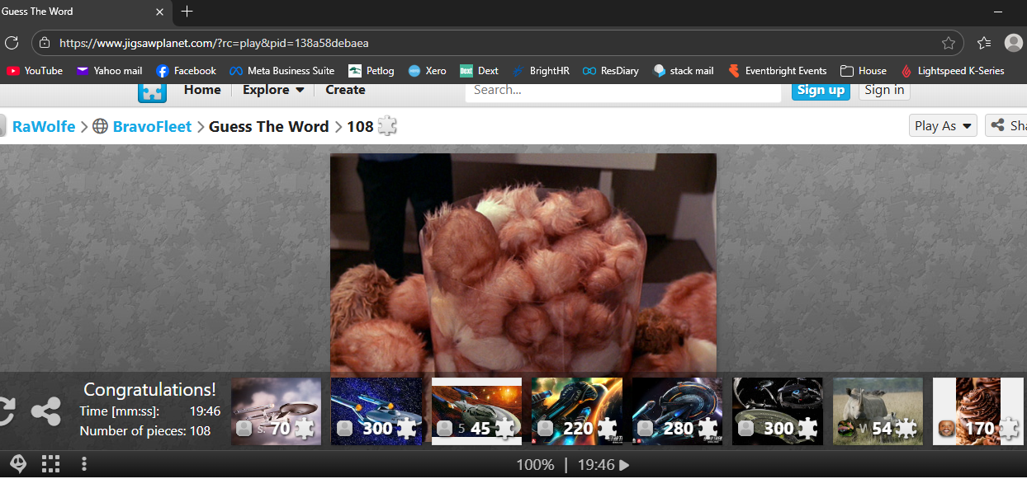
Task: Click the restart puzzle arrow icon
Action: tap(6, 411)
